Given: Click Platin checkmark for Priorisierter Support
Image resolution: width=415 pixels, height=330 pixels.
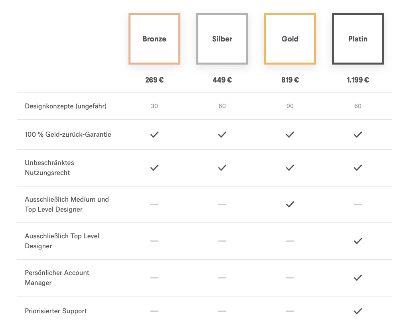Looking at the screenshot, I should coord(358,311).
